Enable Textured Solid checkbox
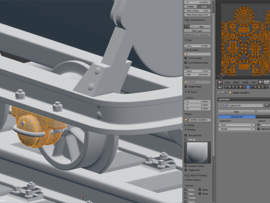 pyautogui.click(x=186, y=135)
